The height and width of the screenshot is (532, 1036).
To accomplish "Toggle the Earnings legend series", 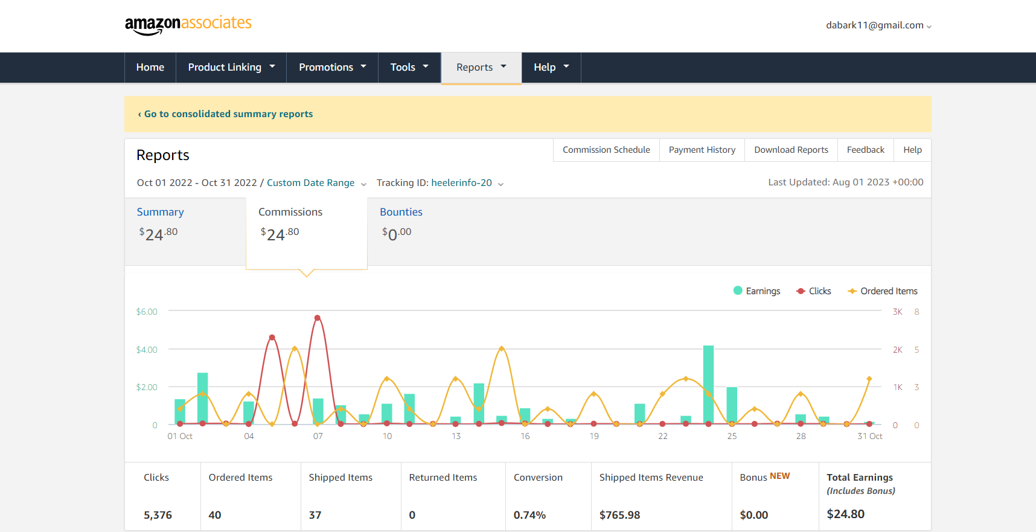I will [756, 291].
